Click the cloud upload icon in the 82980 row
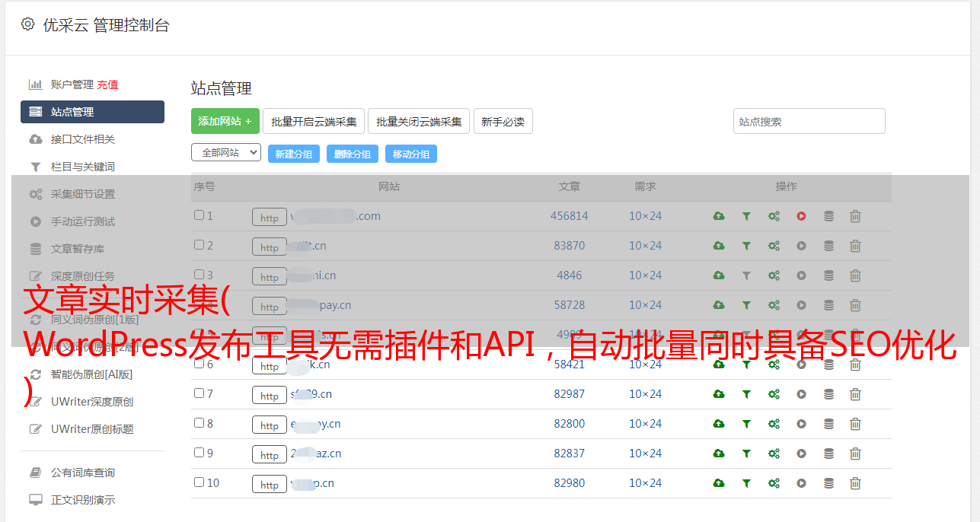980x522 pixels. pos(719,483)
